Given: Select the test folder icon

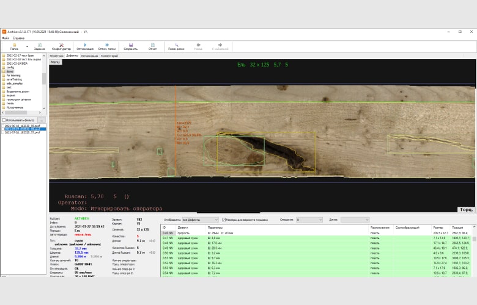Looking at the screenshot, I should 4,87.
